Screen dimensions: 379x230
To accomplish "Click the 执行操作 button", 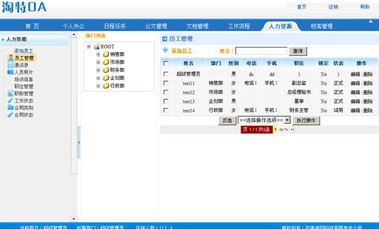I will pyautogui.click(x=306, y=121).
